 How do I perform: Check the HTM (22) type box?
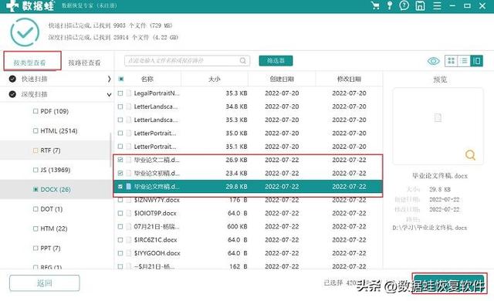pos(36,229)
